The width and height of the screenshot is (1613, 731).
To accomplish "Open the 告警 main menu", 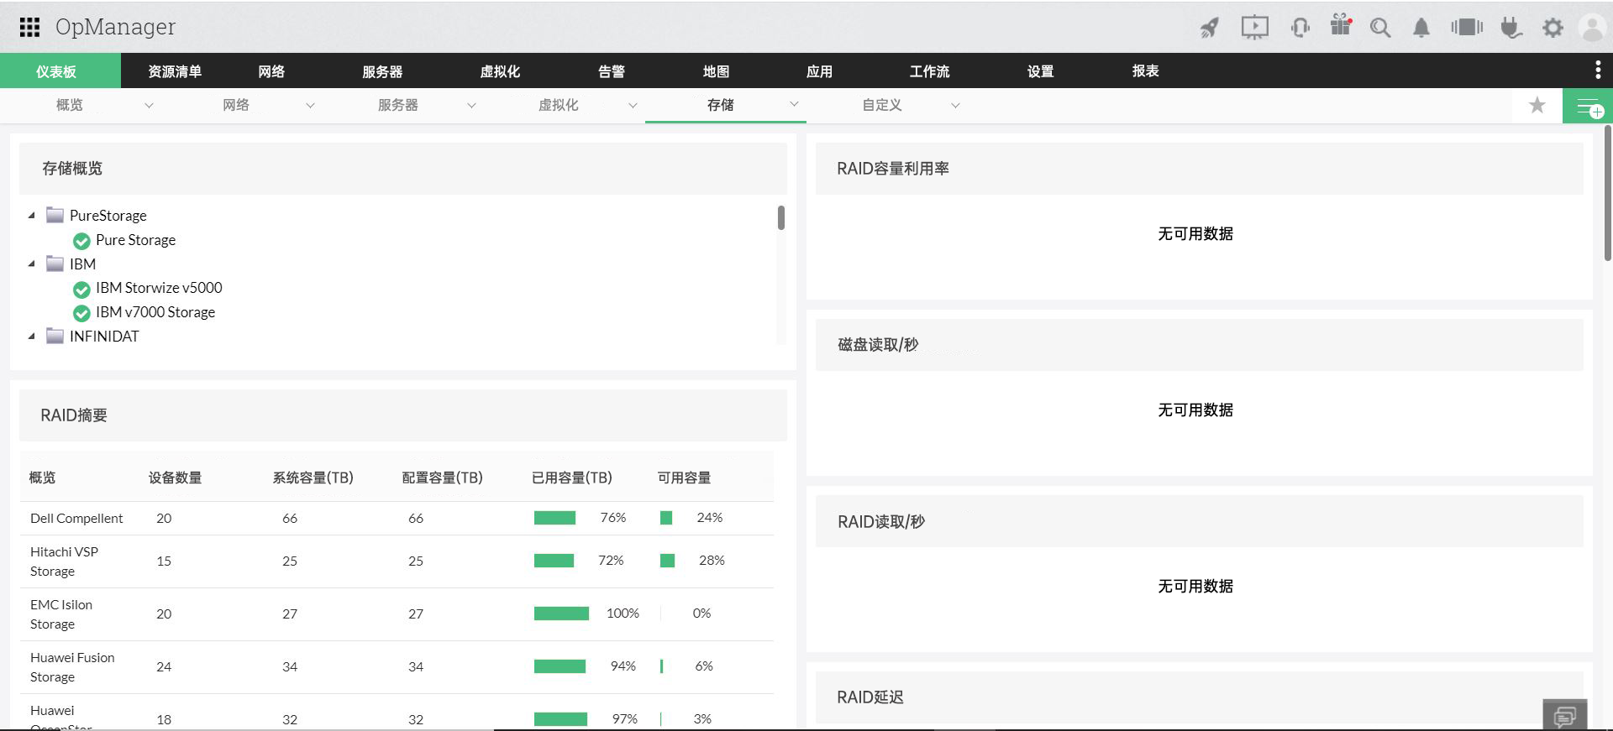I will [x=612, y=71].
